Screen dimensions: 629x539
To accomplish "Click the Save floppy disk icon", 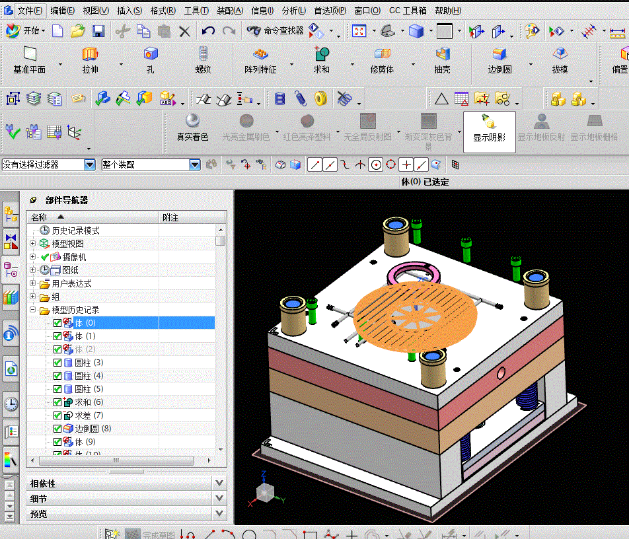I will pos(98,30).
